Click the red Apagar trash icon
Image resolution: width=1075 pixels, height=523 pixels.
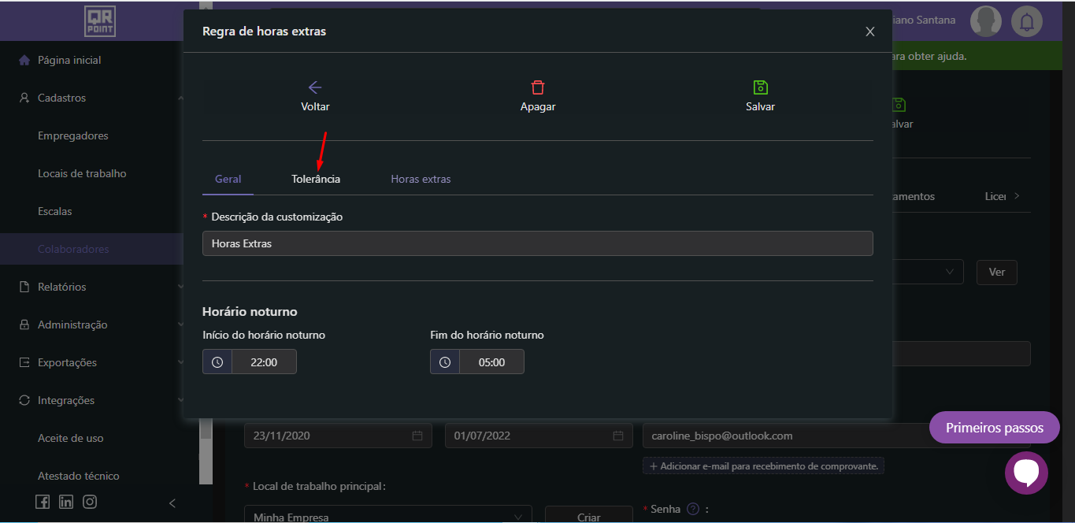(x=538, y=87)
